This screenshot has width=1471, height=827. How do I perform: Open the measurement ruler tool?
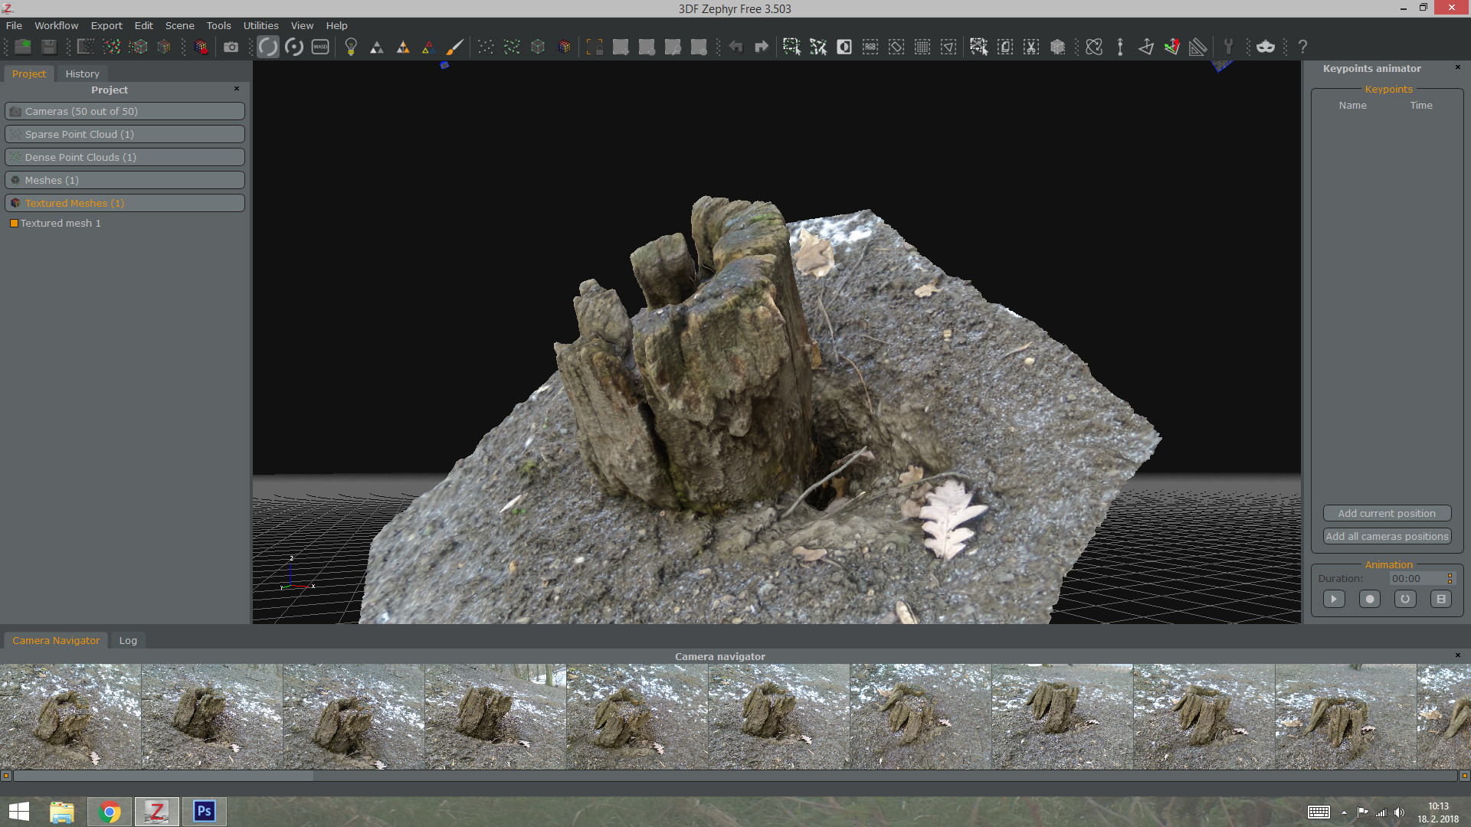[x=1197, y=47]
